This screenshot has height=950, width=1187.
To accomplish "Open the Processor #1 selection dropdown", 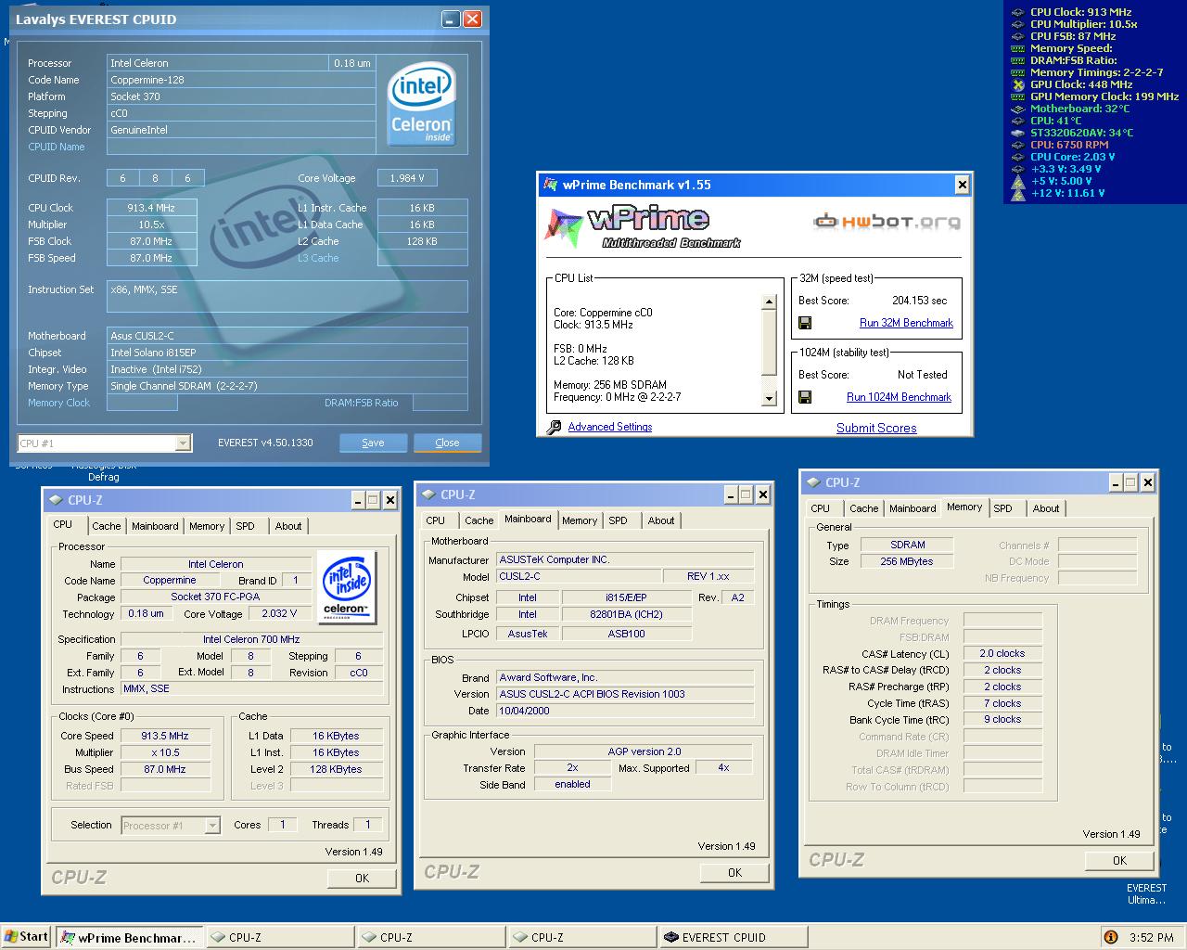I will click(212, 826).
